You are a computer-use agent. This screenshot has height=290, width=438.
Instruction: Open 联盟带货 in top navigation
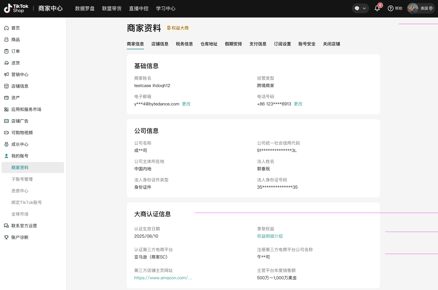[112, 8]
